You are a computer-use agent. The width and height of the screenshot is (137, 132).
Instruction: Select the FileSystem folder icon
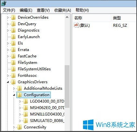[x=14, y=63]
